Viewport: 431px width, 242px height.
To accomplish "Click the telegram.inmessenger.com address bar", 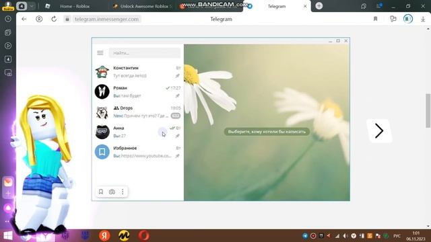I will [106, 19].
